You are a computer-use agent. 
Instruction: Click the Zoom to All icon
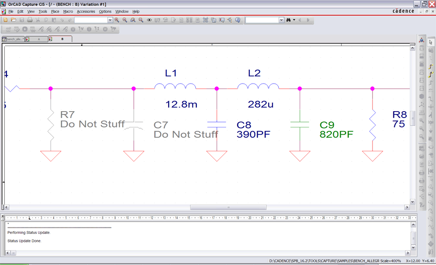click(140, 20)
